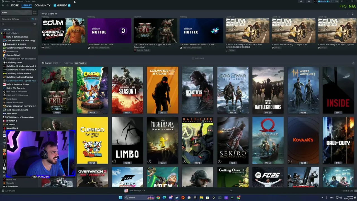Open The First Descendant Hotfix news
Image resolution: width=357 pixels, height=201 pixels.
201,30
